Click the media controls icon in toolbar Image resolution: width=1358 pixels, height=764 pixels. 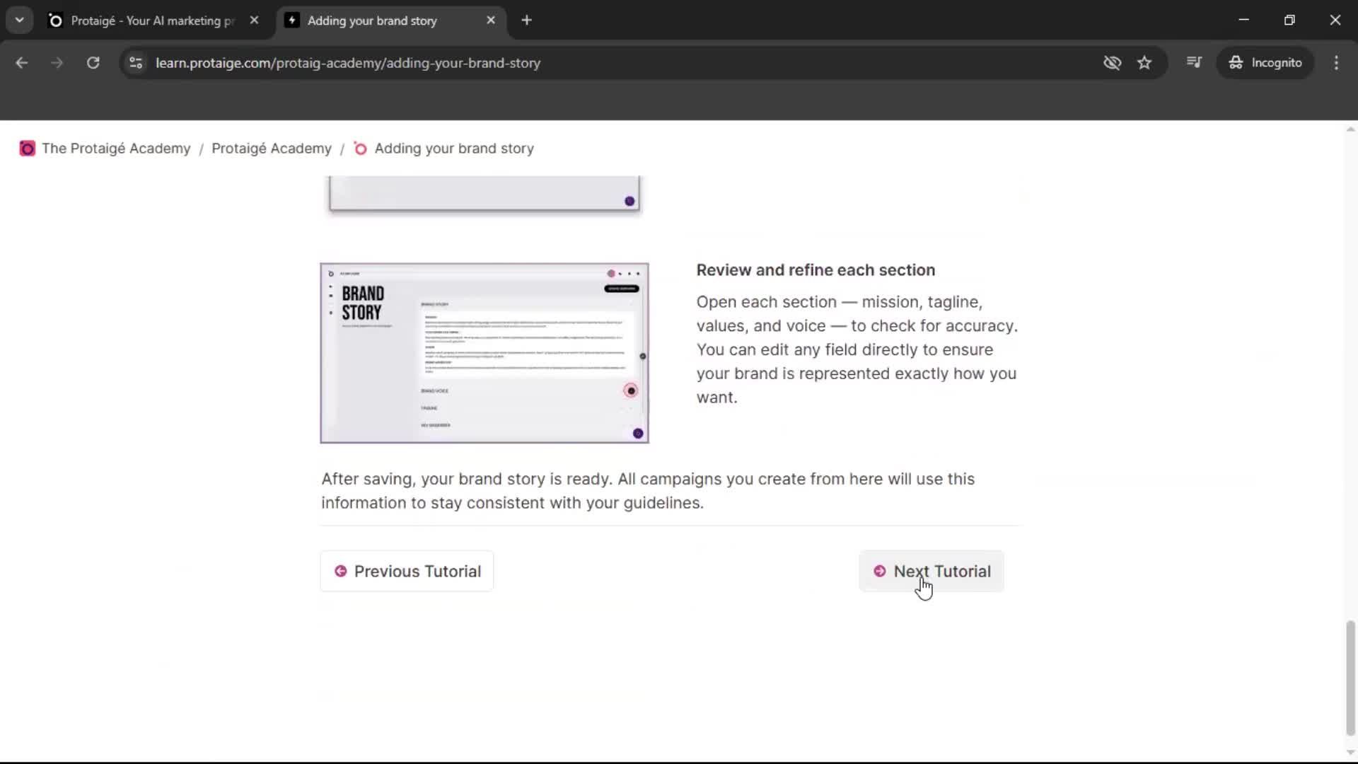[x=1195, y=62]
